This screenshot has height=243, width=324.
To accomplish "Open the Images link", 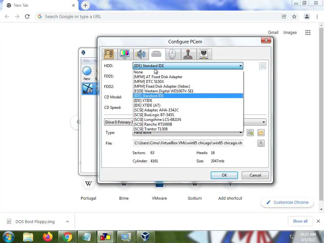I will pyautogui.click(x=290, y=33).
